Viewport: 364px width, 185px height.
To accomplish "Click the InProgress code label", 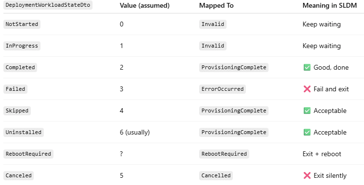I will click(x=22, y=46).
